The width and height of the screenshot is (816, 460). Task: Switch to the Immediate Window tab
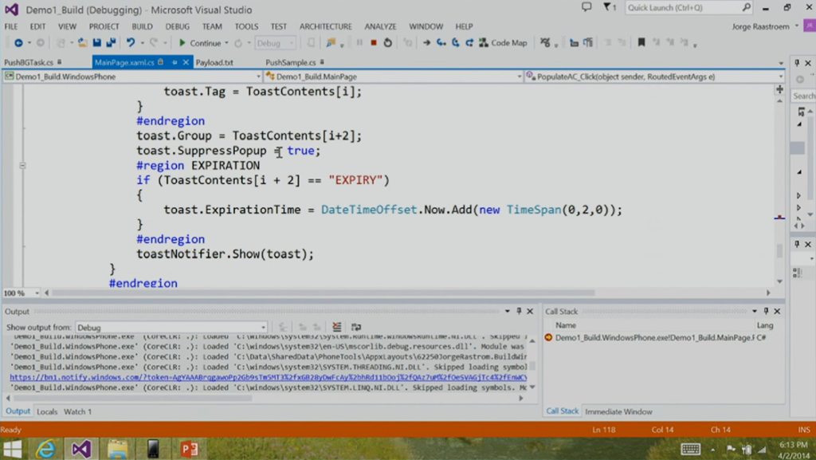pos(618,411)
